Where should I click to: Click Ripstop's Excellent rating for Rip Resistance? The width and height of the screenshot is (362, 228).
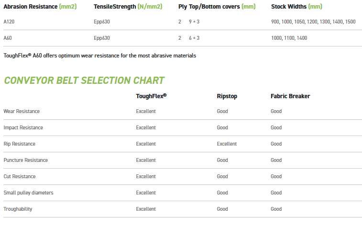click(x=227, y=144)
